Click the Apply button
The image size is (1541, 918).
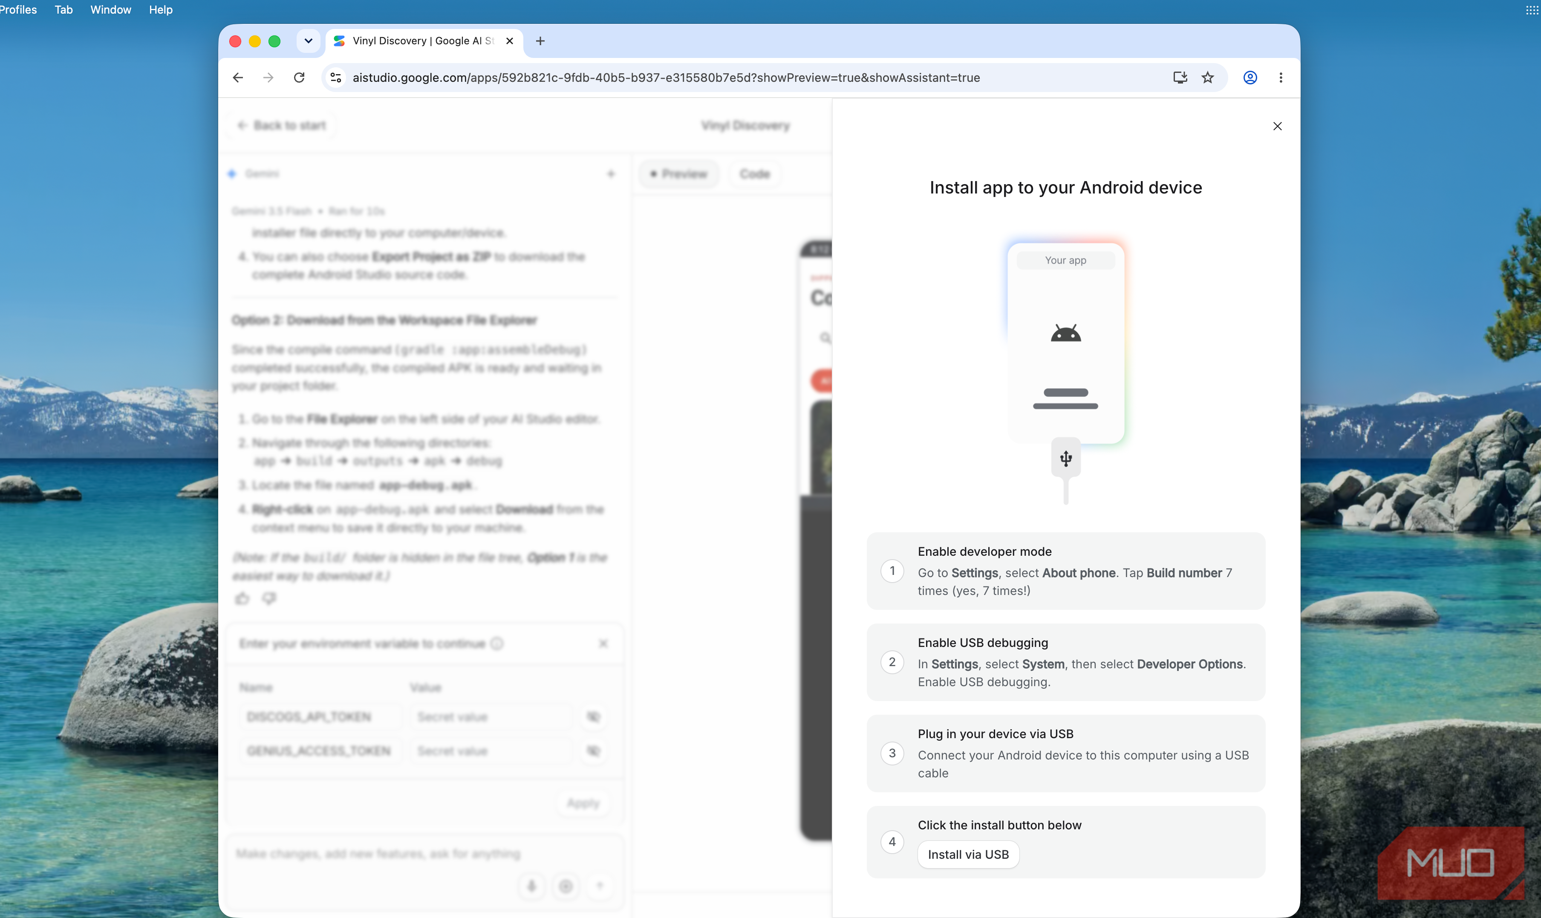coord(583,803)
